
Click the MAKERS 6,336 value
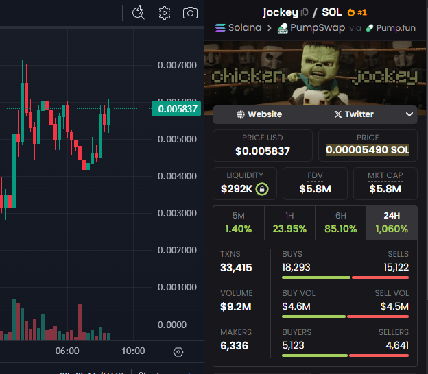pos(234,346)
